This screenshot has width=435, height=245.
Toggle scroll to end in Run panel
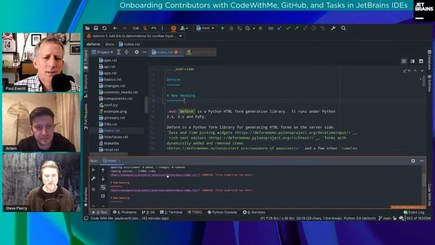103,196
